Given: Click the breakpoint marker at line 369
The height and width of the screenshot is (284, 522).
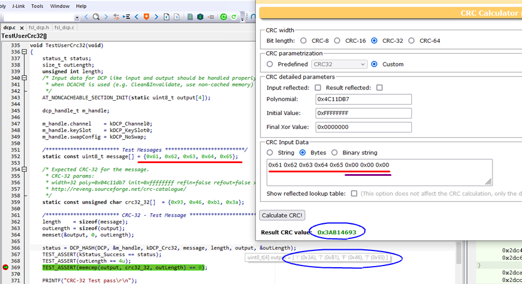Looking at the screenshot, I should pos(5,267).
